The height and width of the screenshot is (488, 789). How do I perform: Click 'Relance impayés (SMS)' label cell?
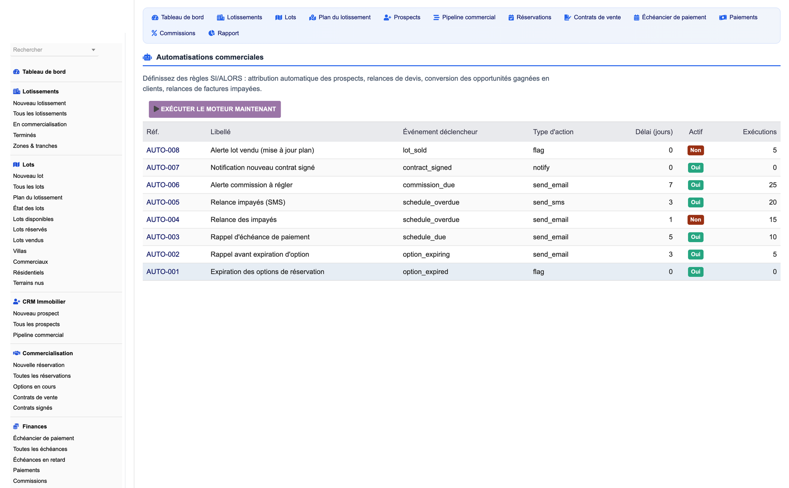pos(248,202)
